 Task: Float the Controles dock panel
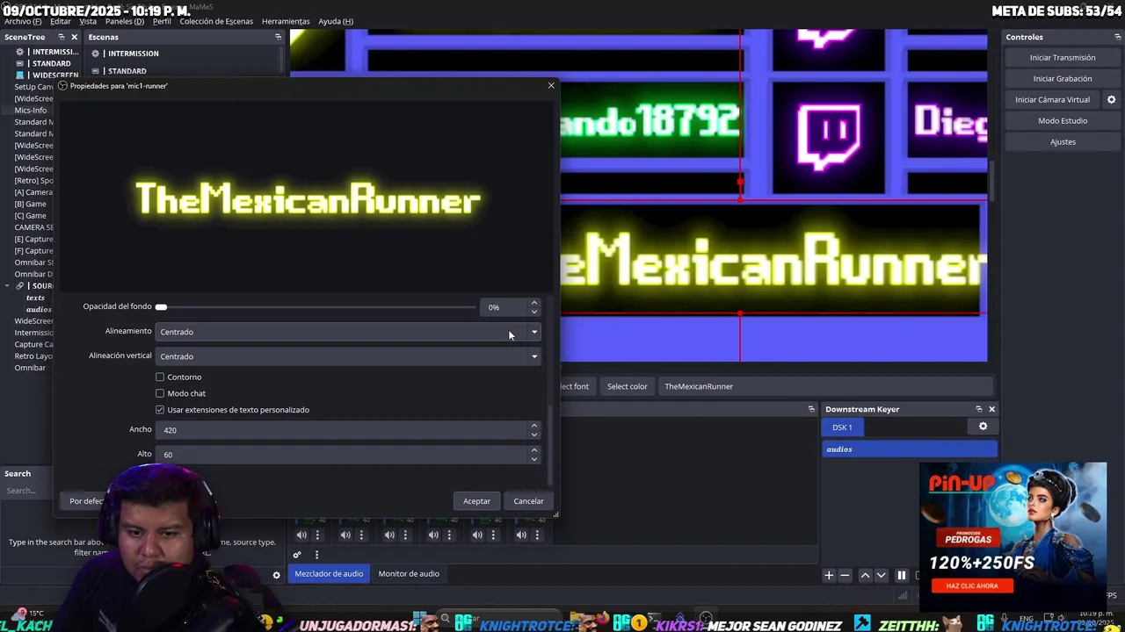[x=1117, y=37]
